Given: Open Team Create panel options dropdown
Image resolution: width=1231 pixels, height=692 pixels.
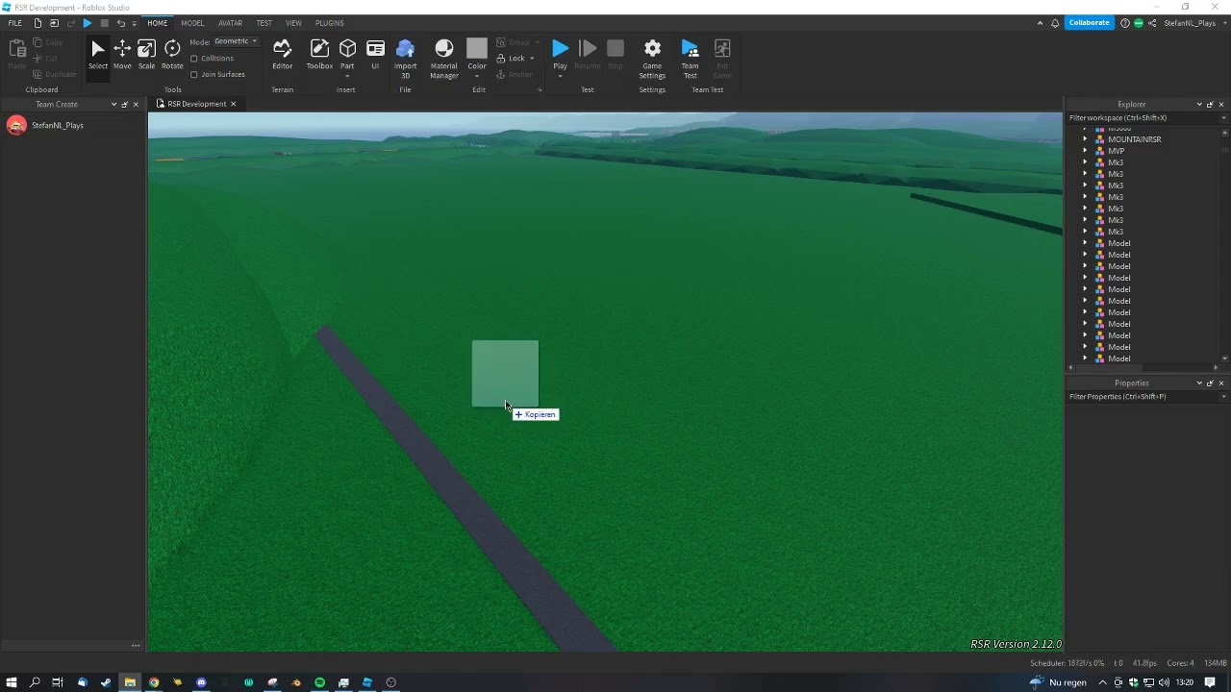Looking at the screenshot, I should [113, 104].
